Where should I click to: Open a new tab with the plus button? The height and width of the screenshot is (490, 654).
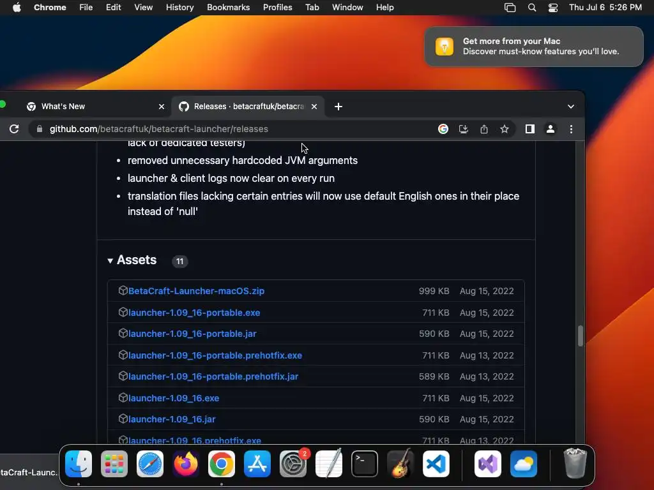coord(338,107)
